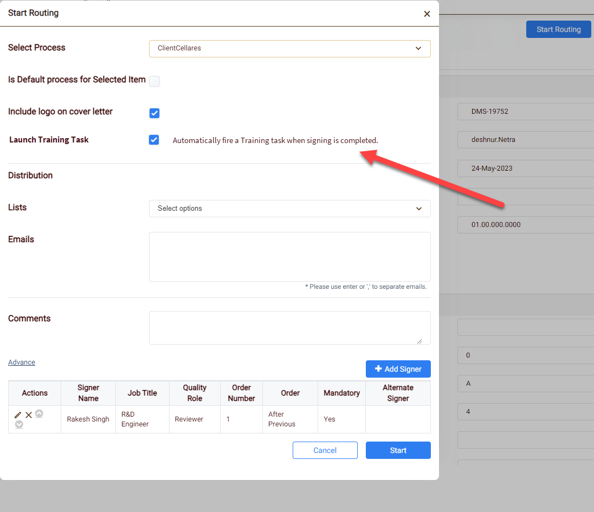Toggle Is Default process for Selected Item
This screenshot has height=512, width=594.
(154, 81)
